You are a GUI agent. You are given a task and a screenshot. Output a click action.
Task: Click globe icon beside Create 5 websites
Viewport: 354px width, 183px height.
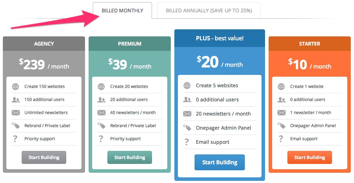187,85
